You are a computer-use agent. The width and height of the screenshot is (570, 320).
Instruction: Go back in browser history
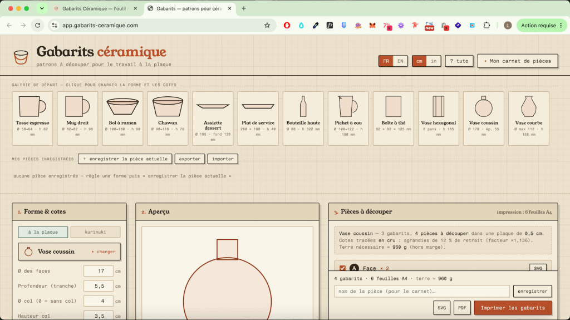(x=9, y=26)
